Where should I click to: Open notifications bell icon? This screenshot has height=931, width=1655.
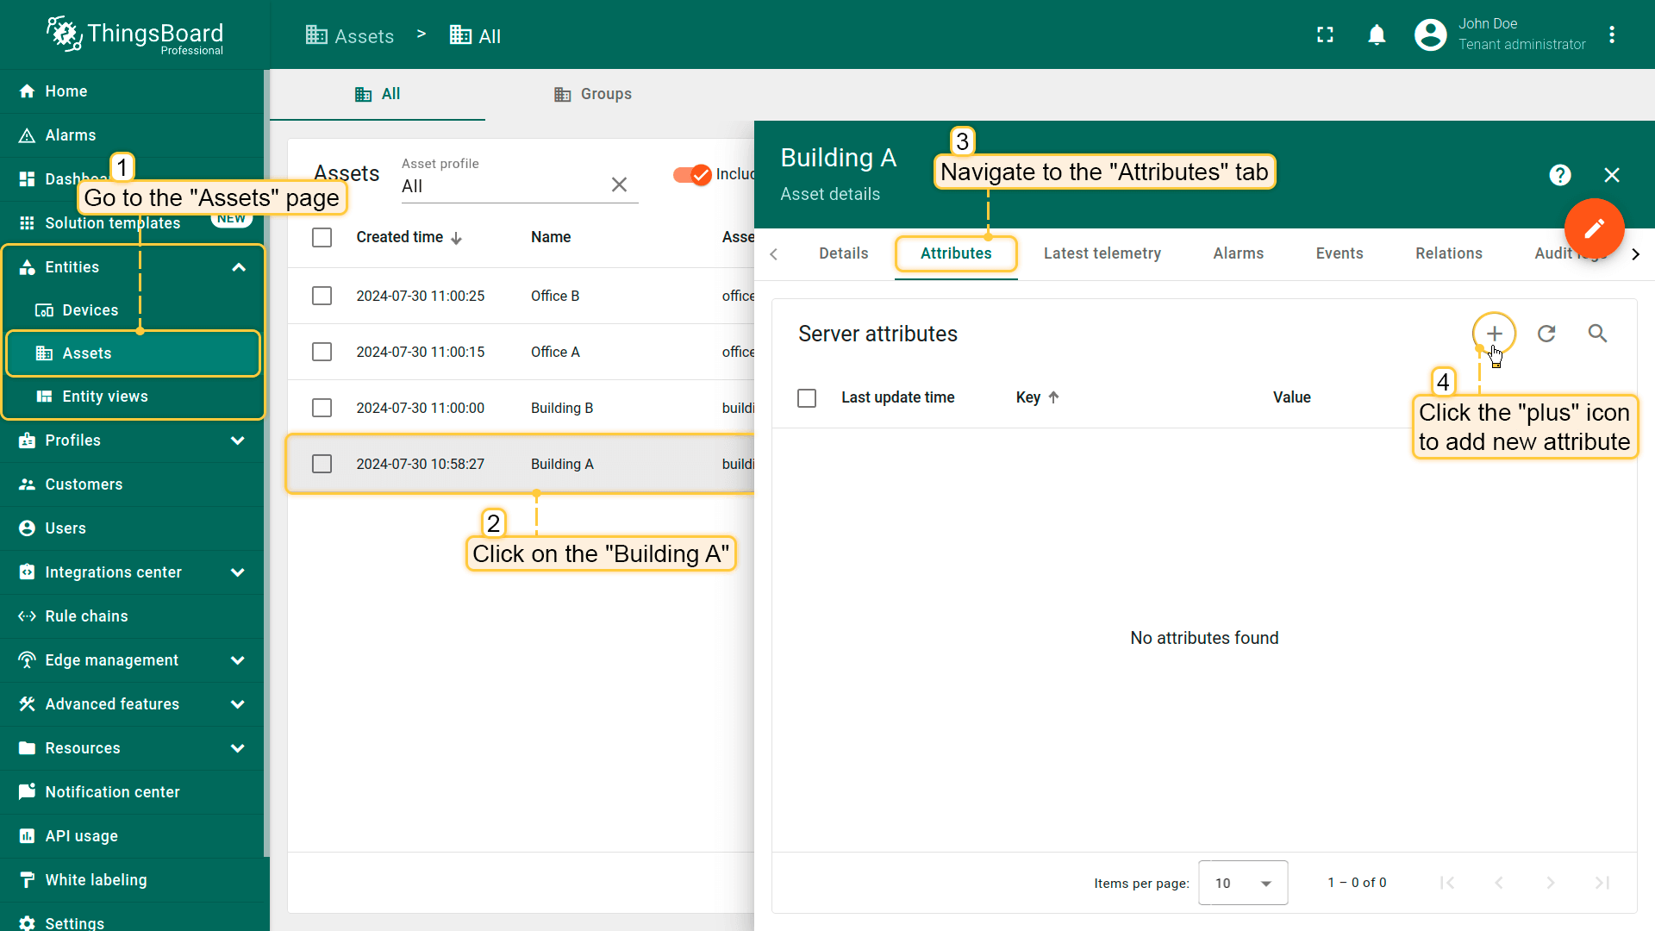[1377, 34]
